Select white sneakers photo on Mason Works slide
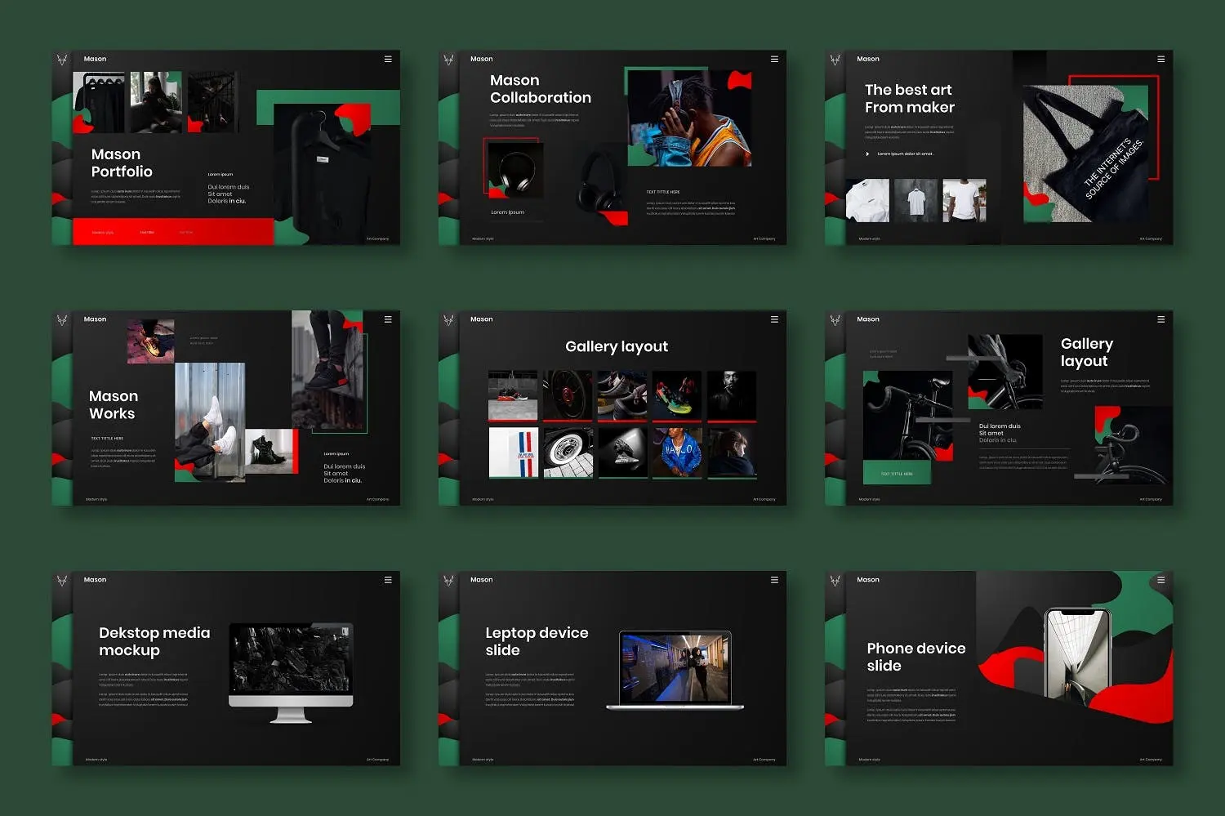Screen dimensions: 1225x816 [210, 421]
